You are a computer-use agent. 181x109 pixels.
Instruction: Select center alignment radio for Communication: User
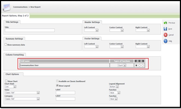pyautogui.click(x=140, y=65)
